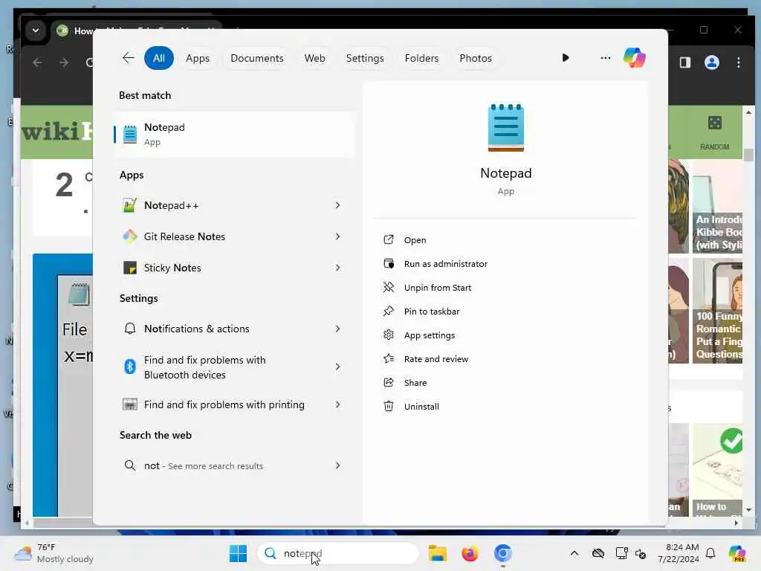Screen dimensions: 761x571
Task: Expand the Bluetooth troubleshooting chevron
Action: (337, 367)
